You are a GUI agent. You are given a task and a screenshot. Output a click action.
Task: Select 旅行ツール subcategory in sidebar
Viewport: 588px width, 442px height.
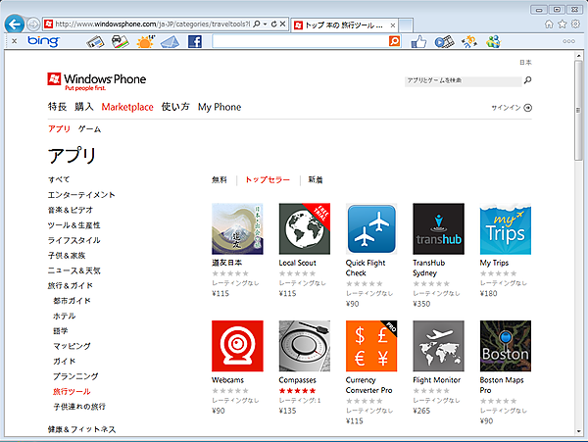72,391
